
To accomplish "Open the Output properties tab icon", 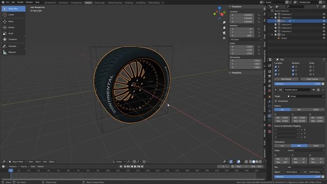I will pos(269,76).
